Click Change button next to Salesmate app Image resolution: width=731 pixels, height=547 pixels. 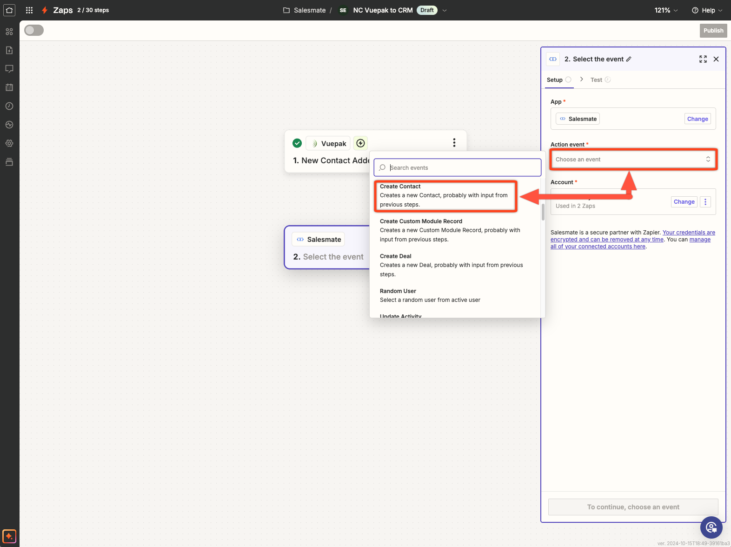[x=697, y=119]
